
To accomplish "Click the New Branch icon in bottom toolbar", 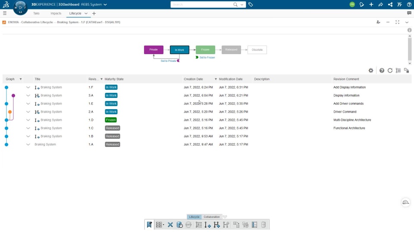I will 216,225.
